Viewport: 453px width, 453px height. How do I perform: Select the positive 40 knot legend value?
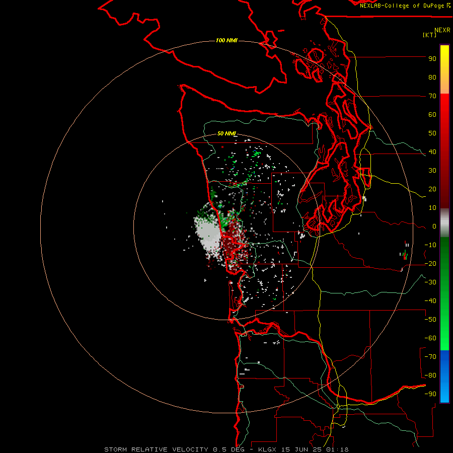pyautogui.click(x=432, y=152)
